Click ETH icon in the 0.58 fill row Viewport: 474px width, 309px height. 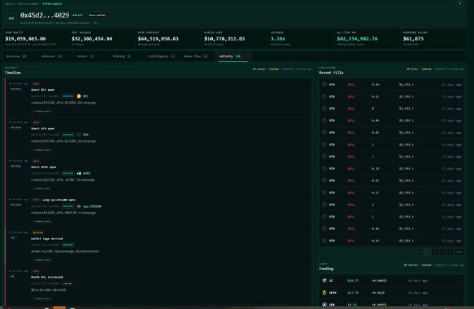(x=325, y=84)
